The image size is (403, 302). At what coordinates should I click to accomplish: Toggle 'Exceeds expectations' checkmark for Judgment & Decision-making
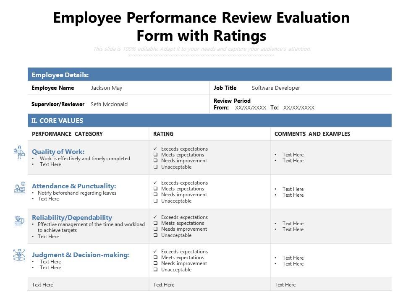pyautogui.click(x=156, y=252)
